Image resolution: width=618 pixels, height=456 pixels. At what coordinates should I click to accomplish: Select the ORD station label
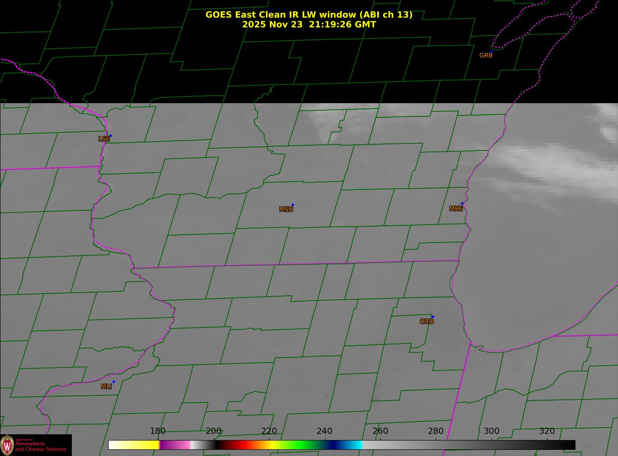[426, 322]
